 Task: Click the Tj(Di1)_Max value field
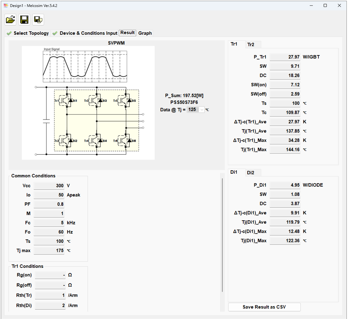(285, 241)
